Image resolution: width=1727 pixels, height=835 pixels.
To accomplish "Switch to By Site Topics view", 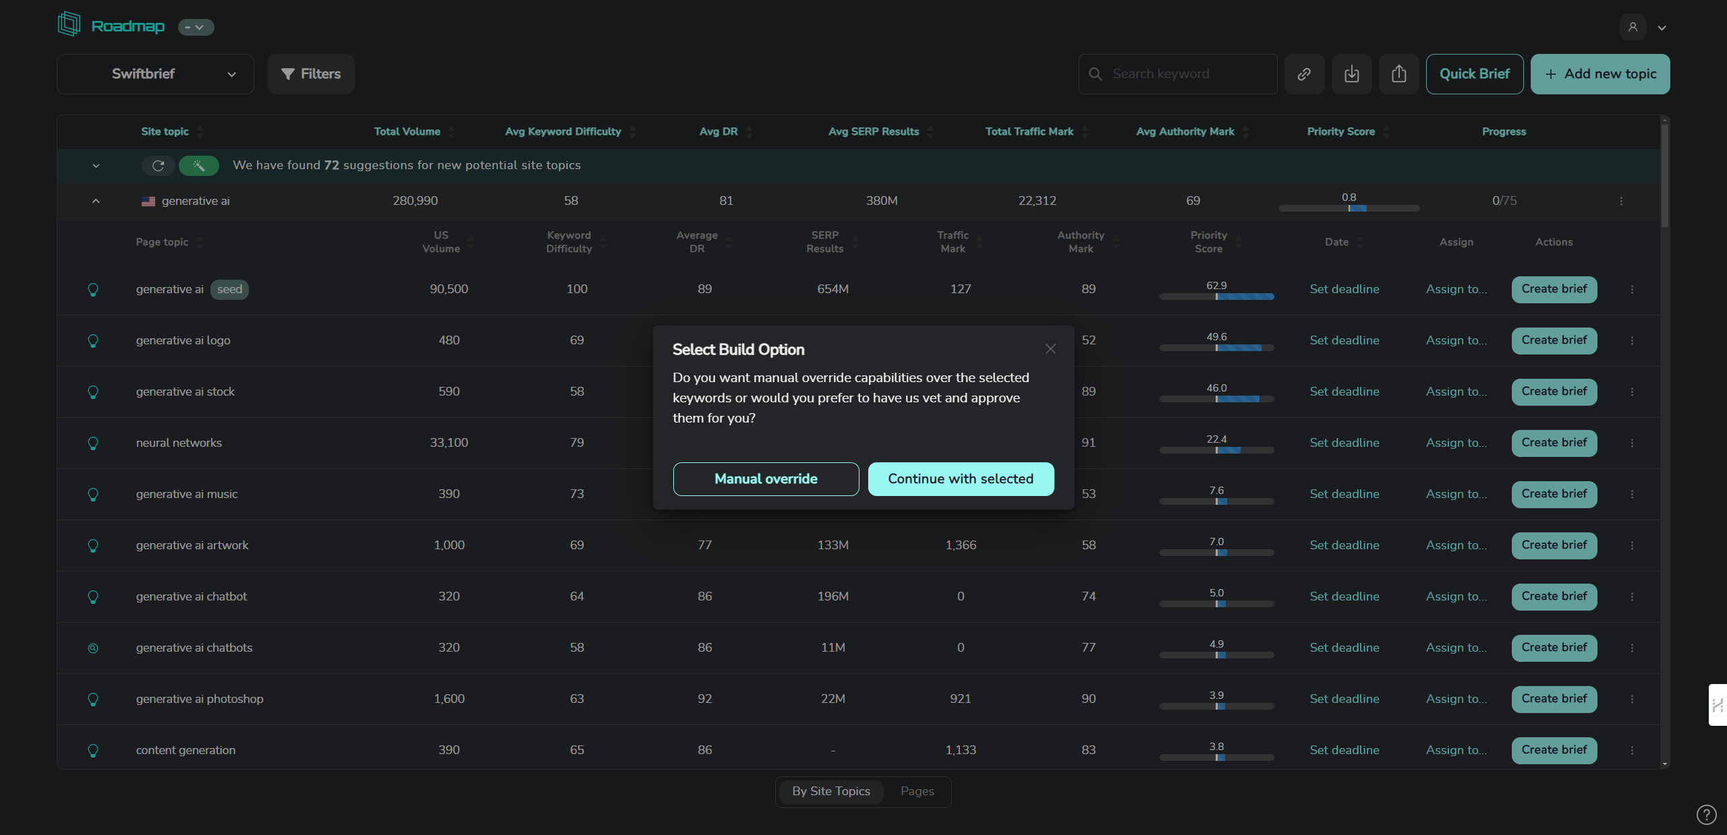I will [831, 791].
